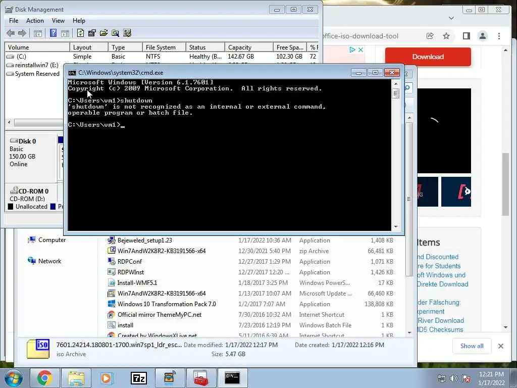The width and height of the screenshot is (517, 388).
Task: Open the Action menu
Action: [35, 20]
